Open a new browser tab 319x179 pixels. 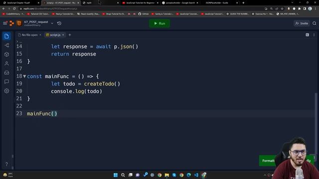(x=243, y=3)
